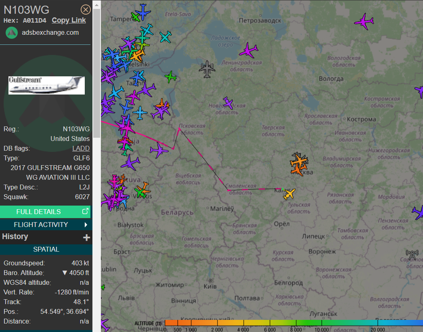Select the purple aircraft west of Віцебская вобласць
Image resolution: width=423 pixels, height=332 pixels.
159,151
